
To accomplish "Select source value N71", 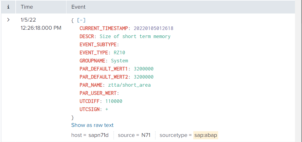I will pos(146,135).
